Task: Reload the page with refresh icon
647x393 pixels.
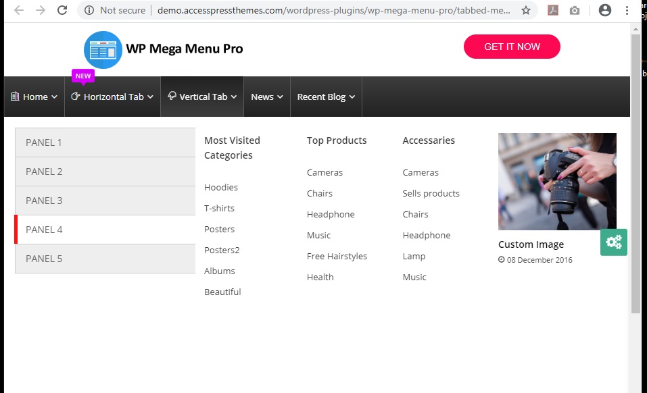Action: [62, 10]
